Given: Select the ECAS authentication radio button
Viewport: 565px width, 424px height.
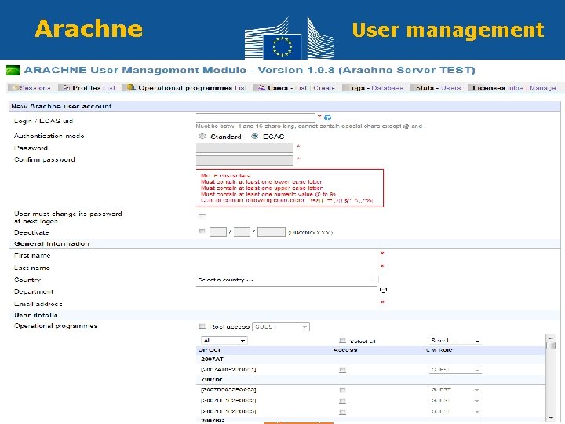Looking at the screenshot, I should click(x=255, y=137).
